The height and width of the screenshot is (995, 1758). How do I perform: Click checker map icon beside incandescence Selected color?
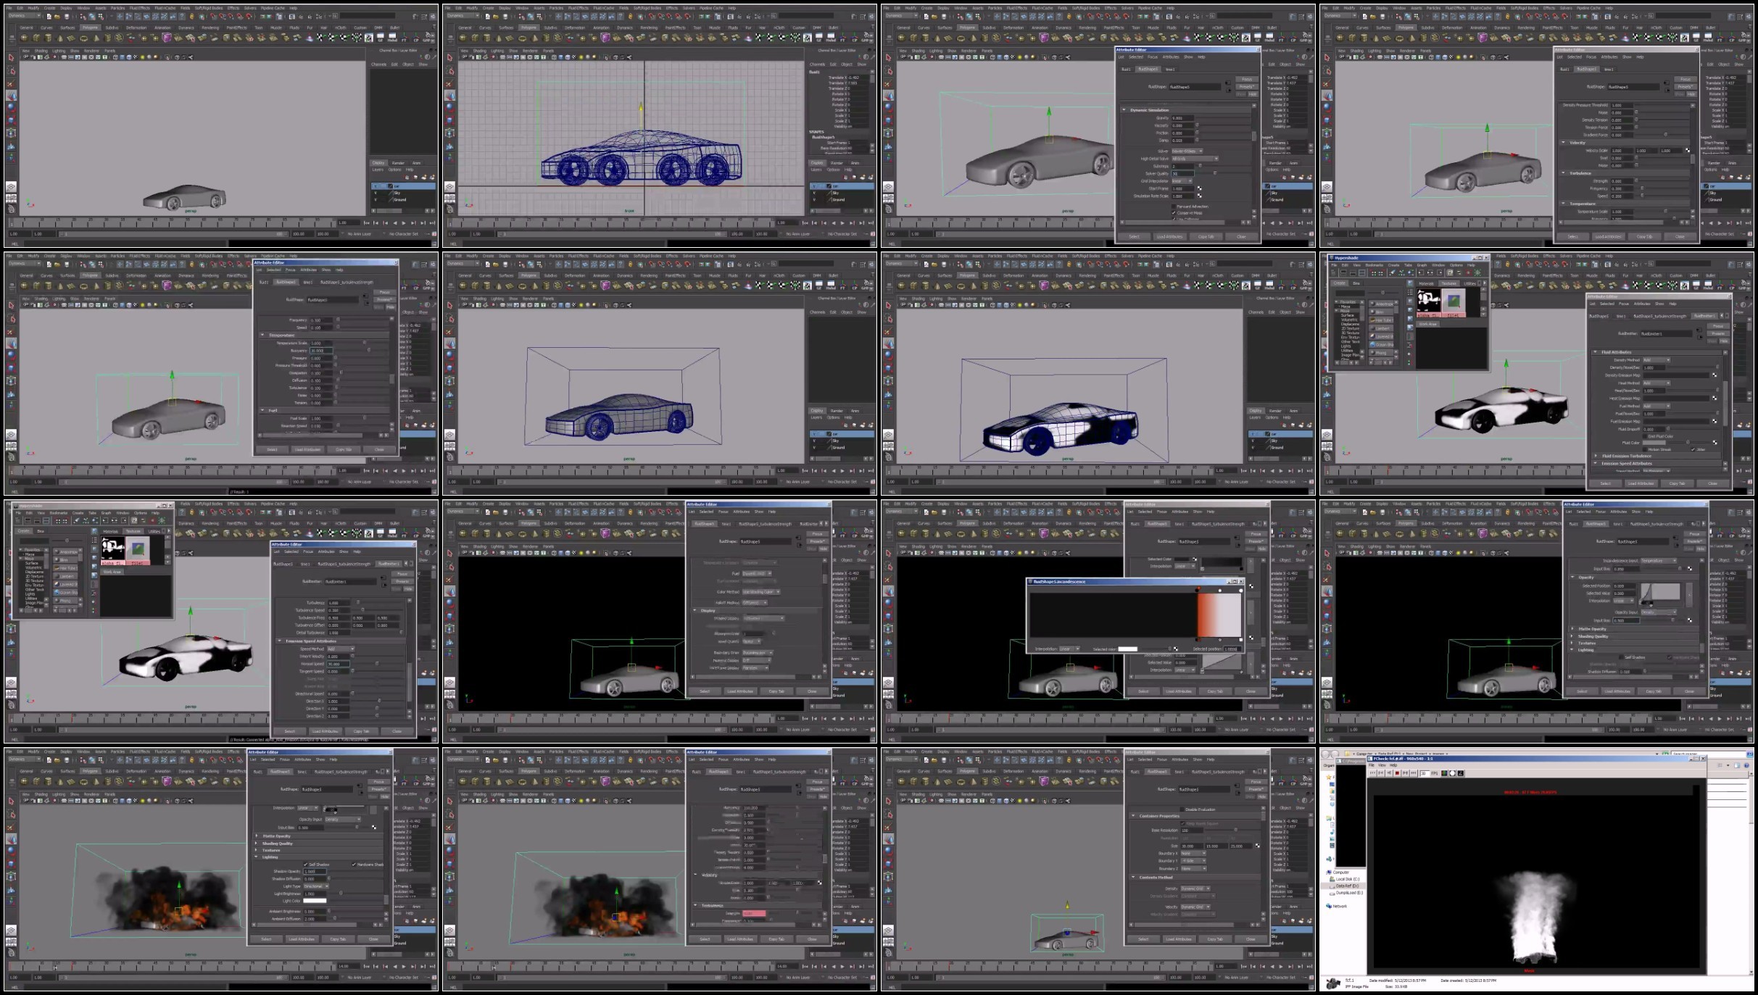(1176, 649)
